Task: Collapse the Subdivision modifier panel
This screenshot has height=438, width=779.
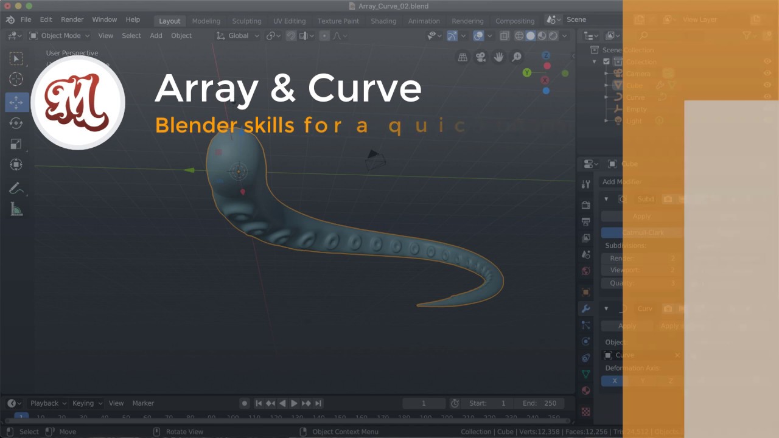Action: pyautogui.click(x=606, y=199)
